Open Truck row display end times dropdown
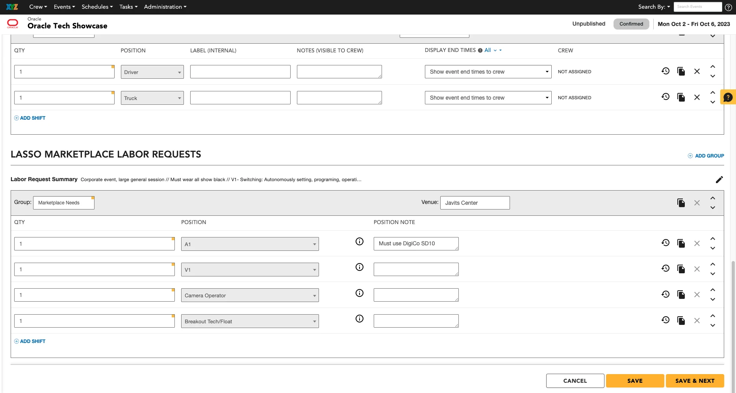 (x=488, y=98)
